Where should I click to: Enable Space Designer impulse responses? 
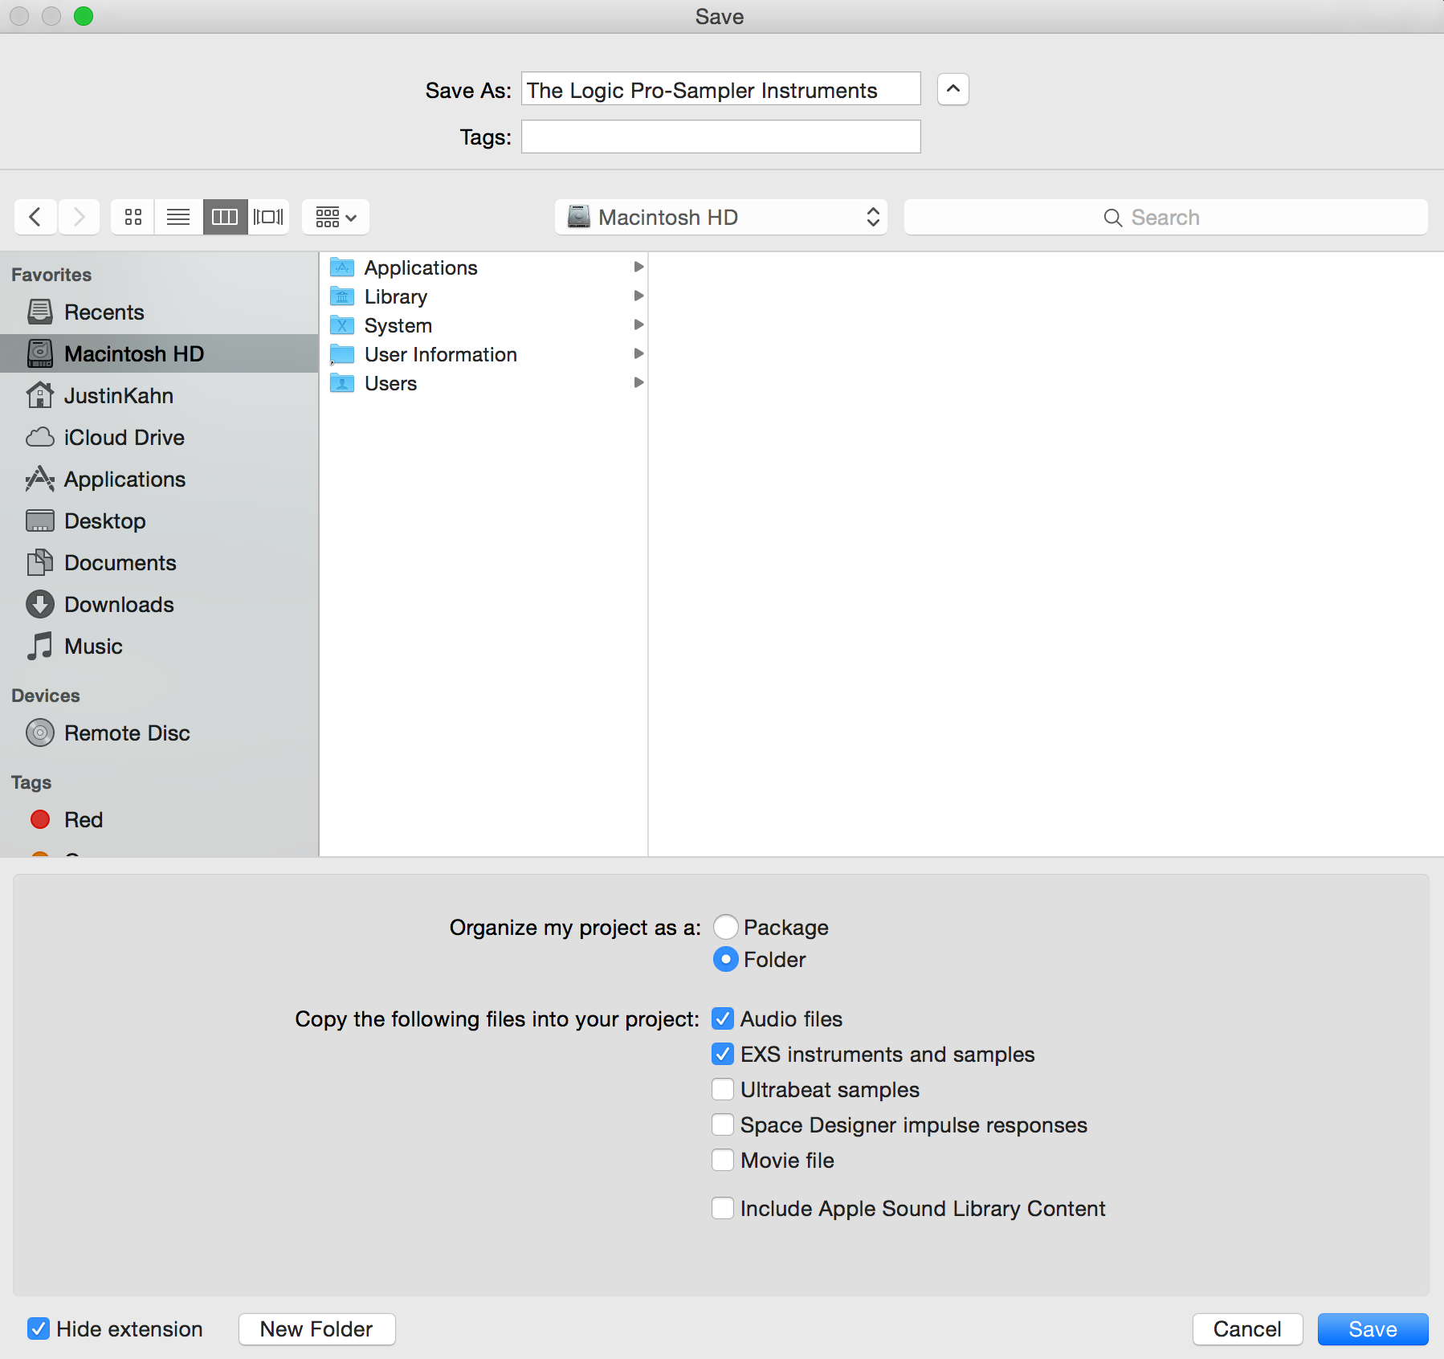click(723, 1124)
